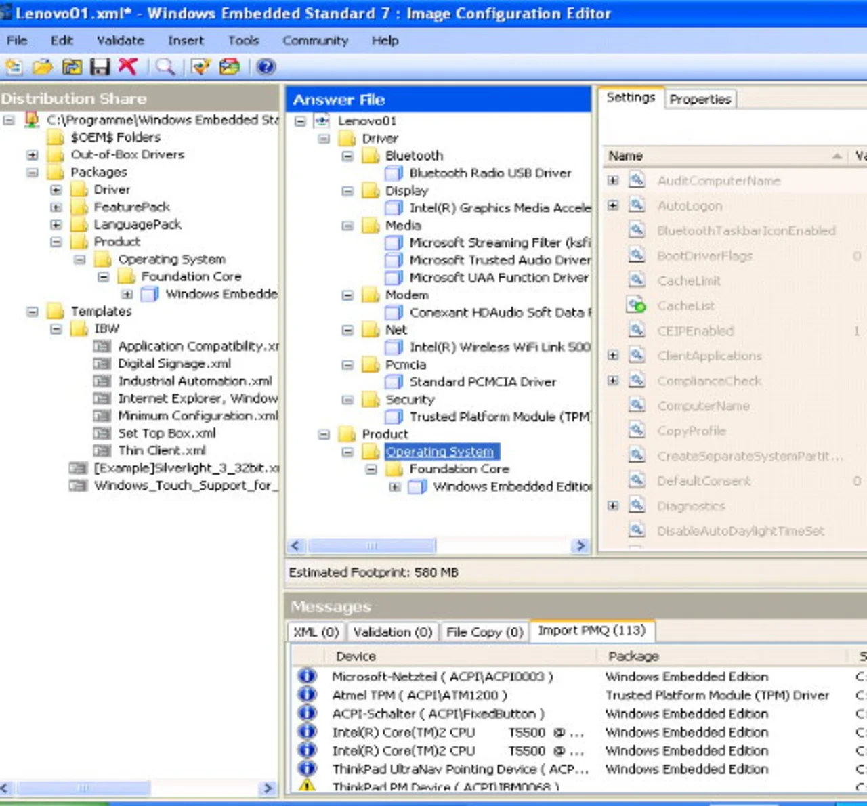867x806 pixels.
Task: Collapse the Packages node in Distribution Share
Action: (32, 172)
